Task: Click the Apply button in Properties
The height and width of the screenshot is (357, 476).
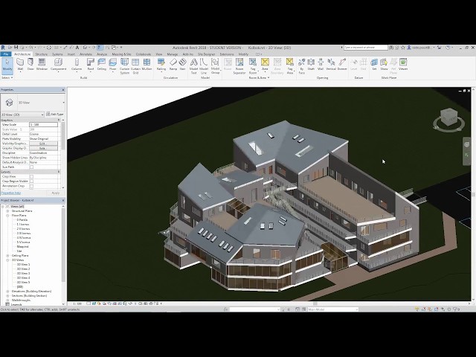Action: [x=55, y=193]
